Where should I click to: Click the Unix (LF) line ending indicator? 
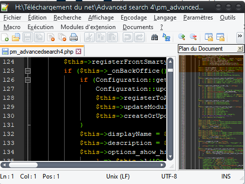coord(118,176)
